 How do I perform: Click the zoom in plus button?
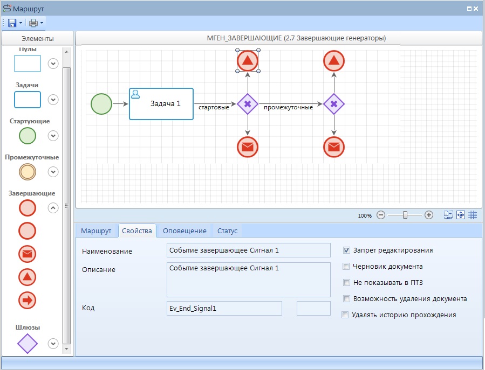pos(429,215)
